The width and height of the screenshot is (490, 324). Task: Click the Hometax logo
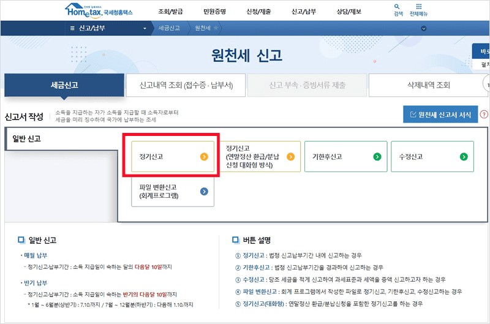[x=99, y=10]
